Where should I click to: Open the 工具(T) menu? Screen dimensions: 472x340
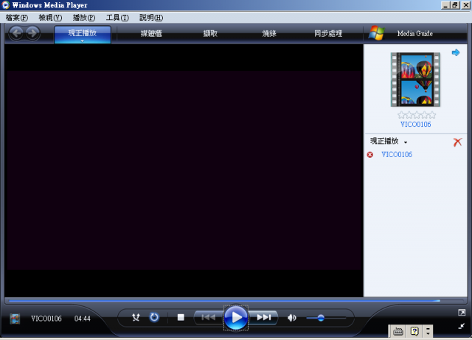coord(117,18)
